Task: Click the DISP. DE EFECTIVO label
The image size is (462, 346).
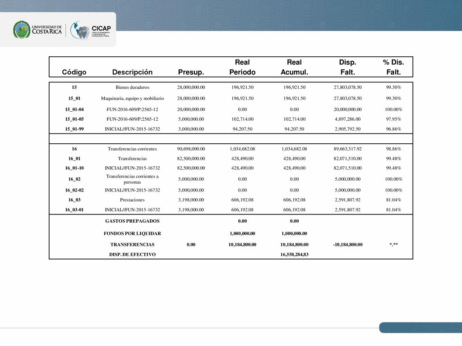Action: point(132,255)
